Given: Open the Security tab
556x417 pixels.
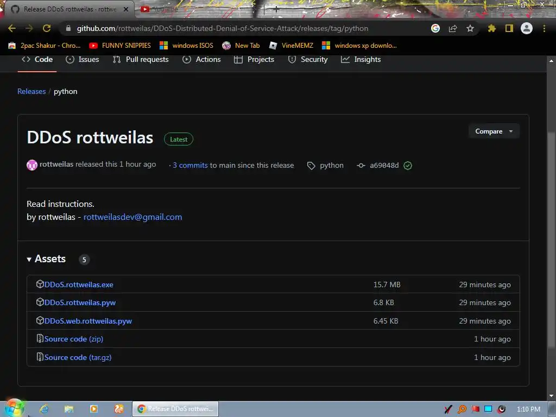Looking at the screenshot, I should pos(307,60).
